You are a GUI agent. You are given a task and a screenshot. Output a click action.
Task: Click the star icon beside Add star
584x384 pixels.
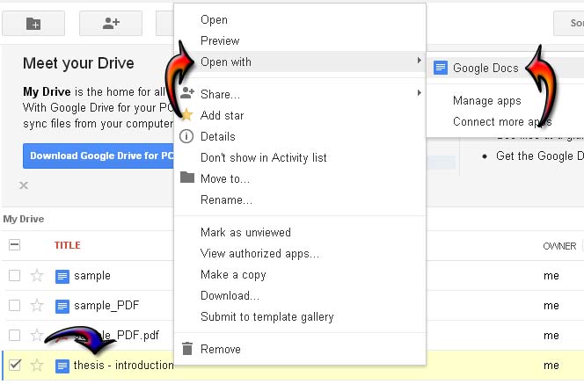pos(186,115)
